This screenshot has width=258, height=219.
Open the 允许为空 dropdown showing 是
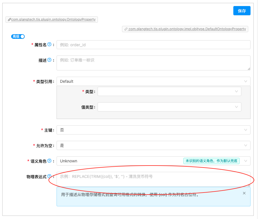coord(153,145)
